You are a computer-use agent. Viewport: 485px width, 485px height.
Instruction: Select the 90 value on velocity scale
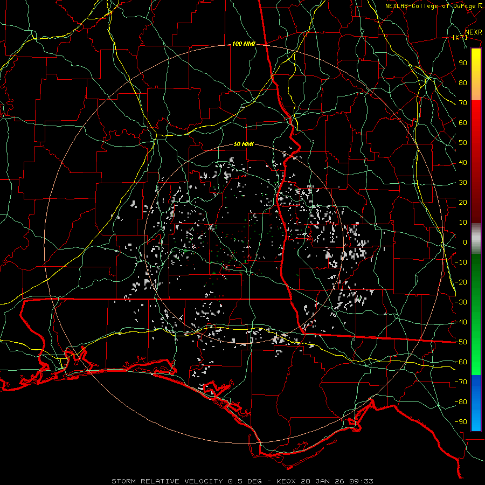click(463, 63)
